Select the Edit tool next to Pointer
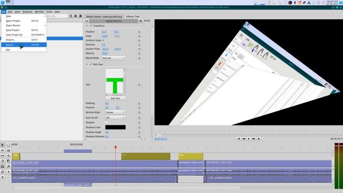 pyautogui.click(x=9, y=145)
